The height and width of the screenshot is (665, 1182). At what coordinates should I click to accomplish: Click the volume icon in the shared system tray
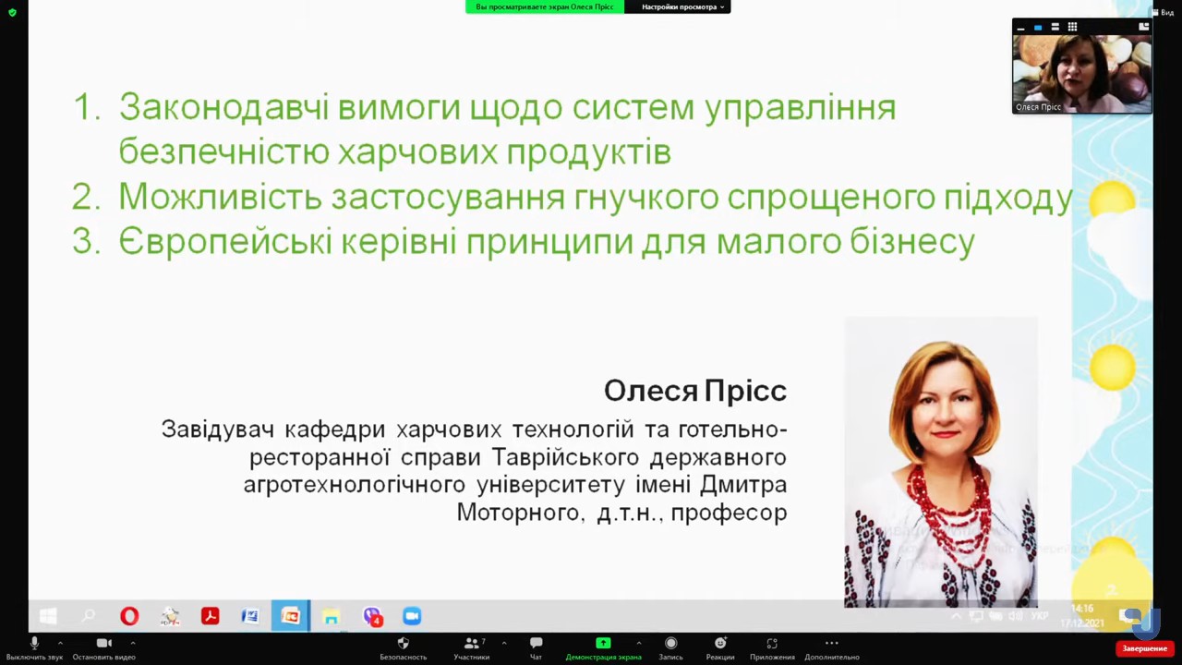(1016, 616)
